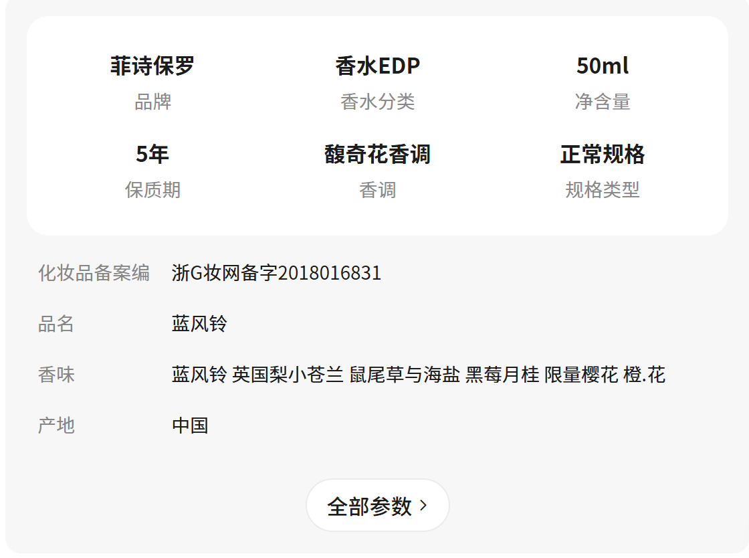Screen dimensions: 749x558
Task: Click the 产地 label
Action: click(x=56, y=426)
